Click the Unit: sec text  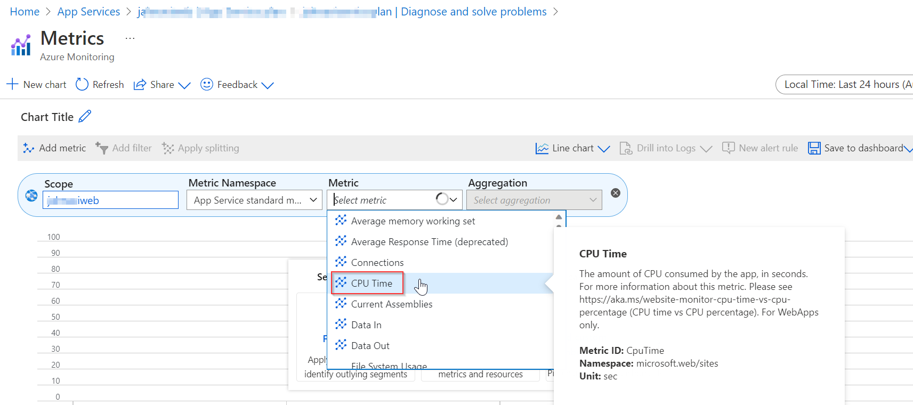click(598, 376)
